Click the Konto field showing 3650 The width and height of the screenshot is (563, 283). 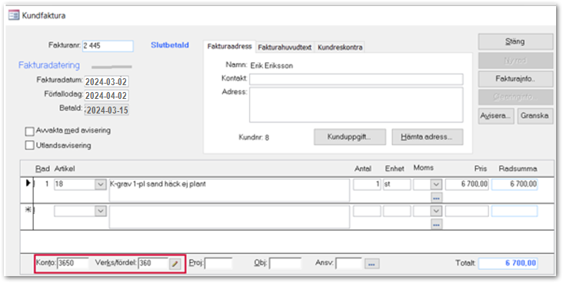coord(73,264)
